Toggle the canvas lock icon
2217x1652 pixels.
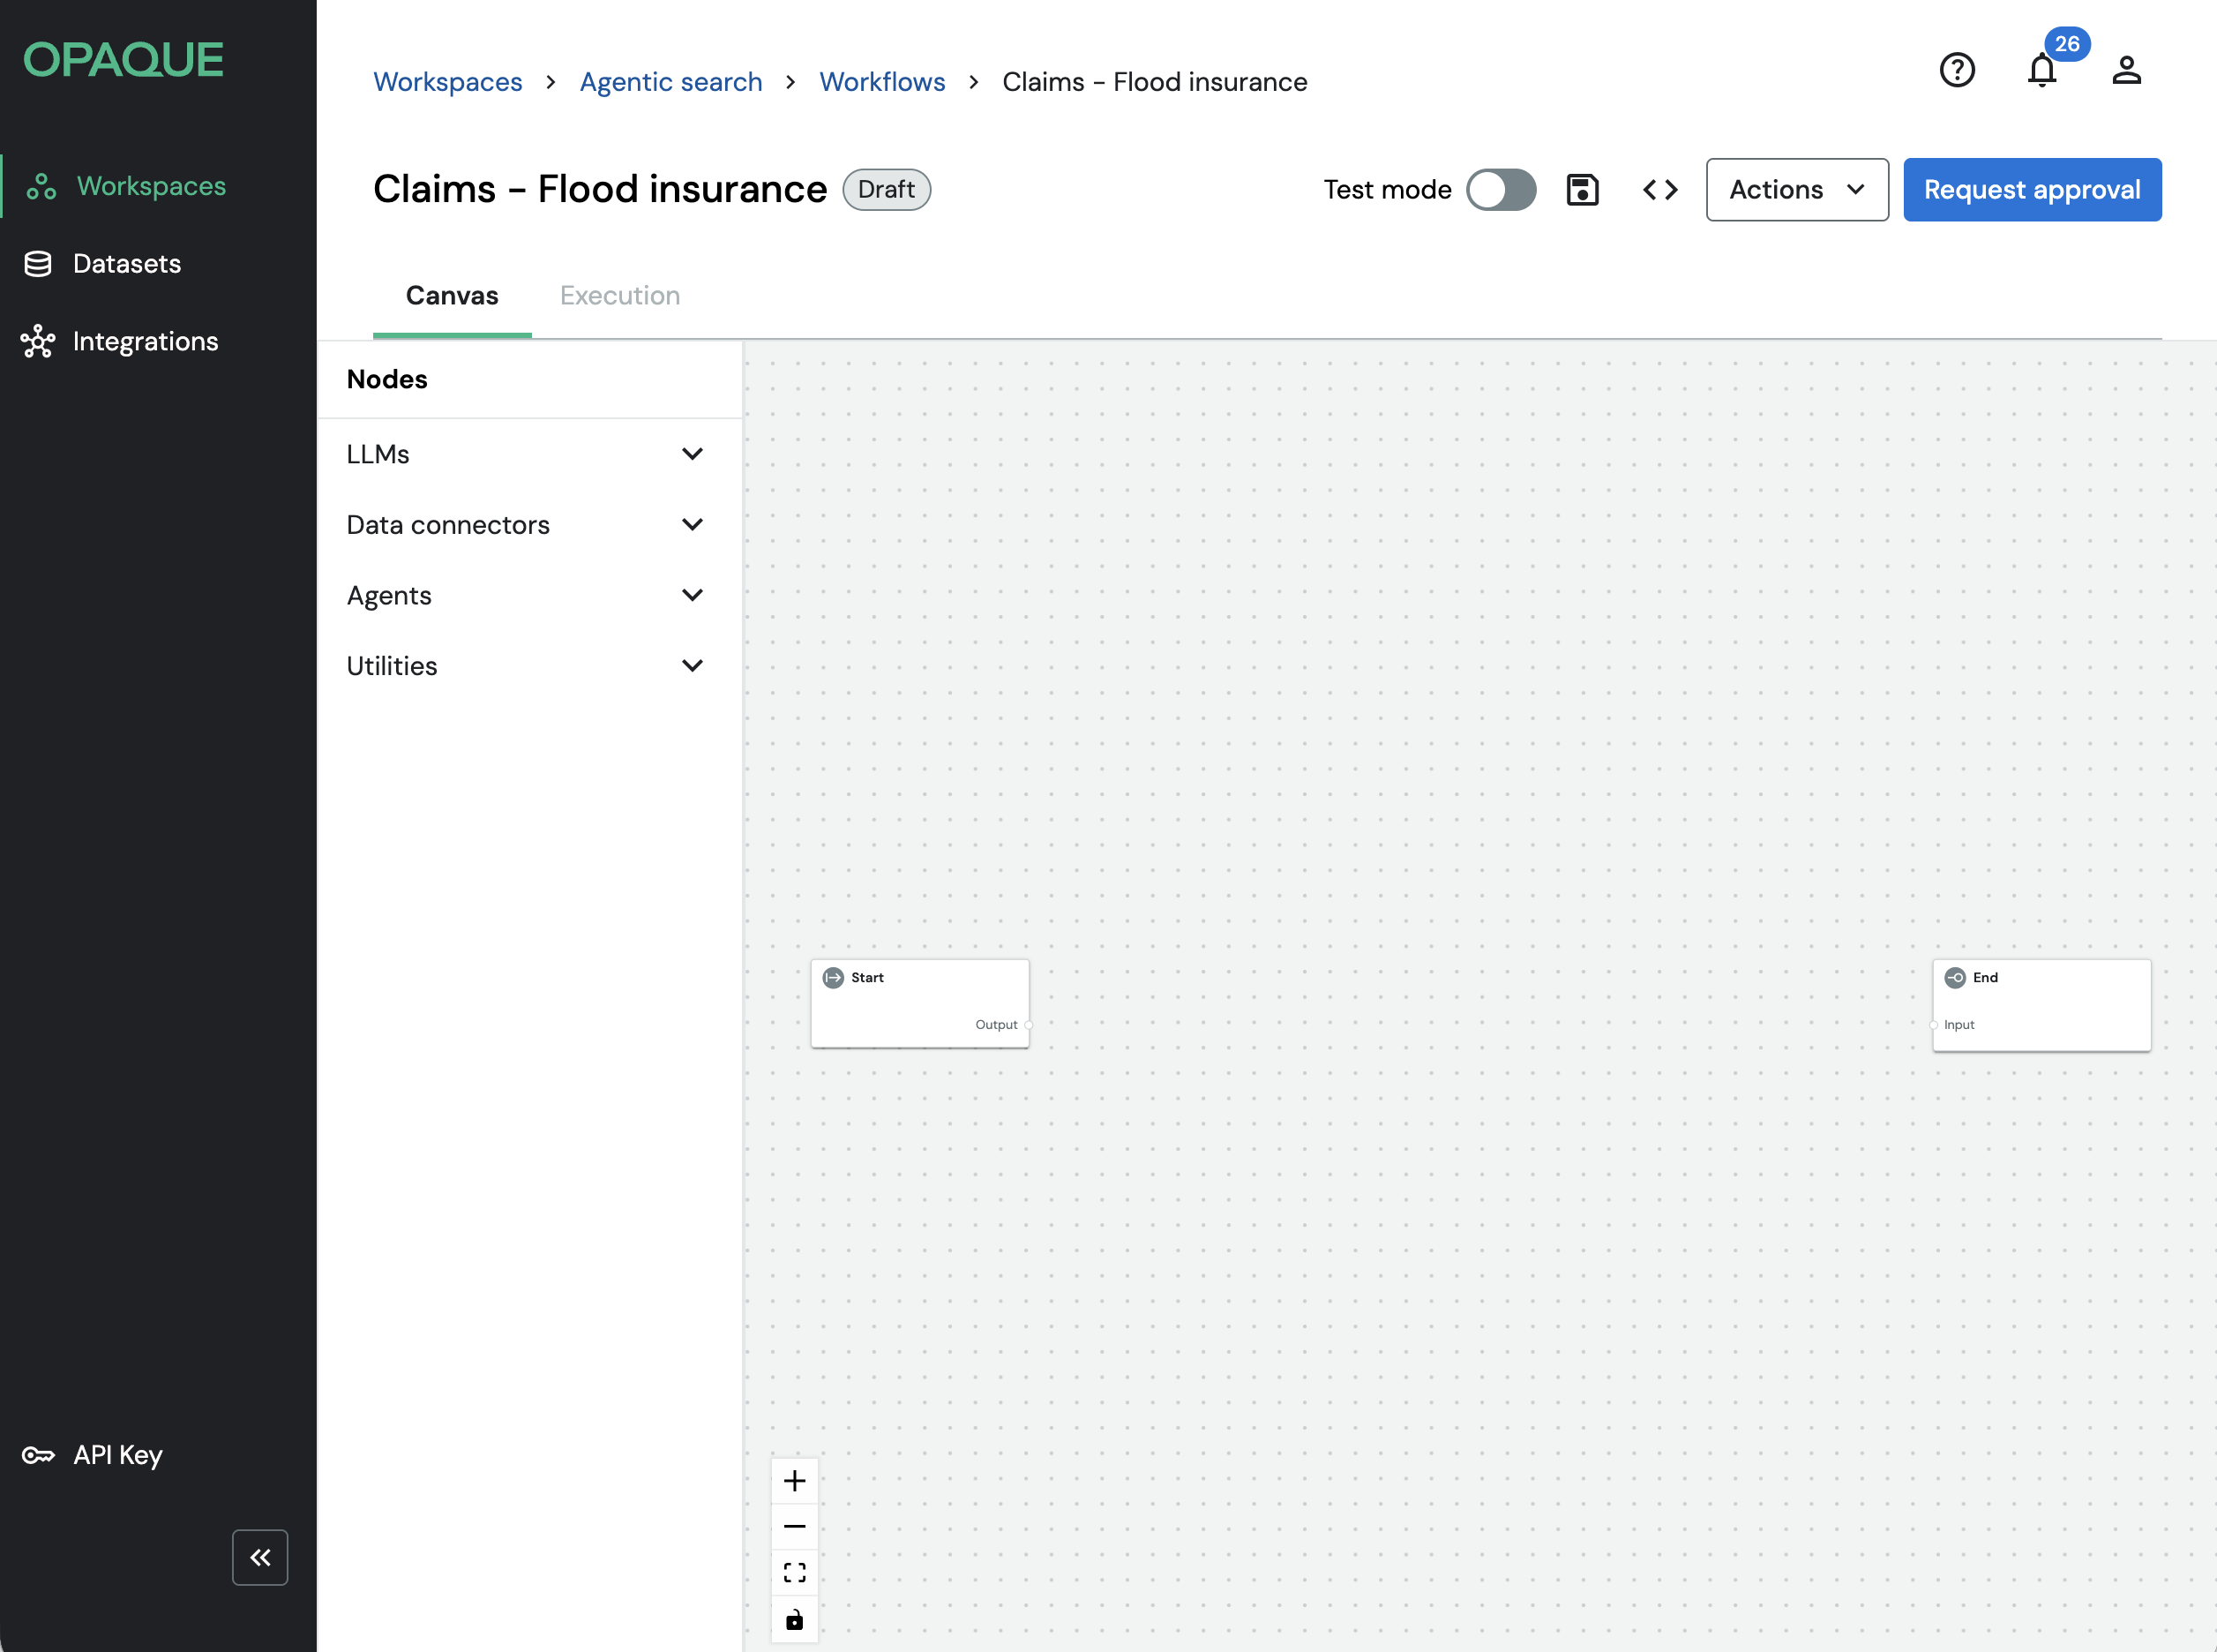tap(794, 1619)
